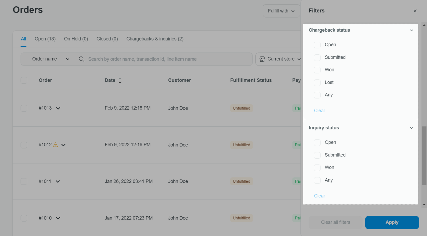The image size is (427, 236).
Task: Click the store icon beside Current store
Action: [x=262, y=59]
